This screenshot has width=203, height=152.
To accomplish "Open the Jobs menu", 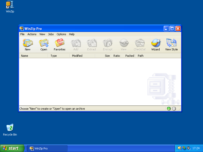I will (x=51, y=34).
